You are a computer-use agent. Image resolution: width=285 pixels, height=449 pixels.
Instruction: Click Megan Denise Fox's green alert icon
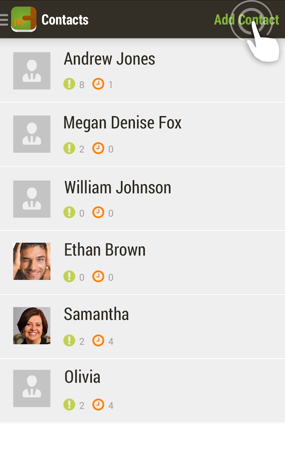coord(69,148)
